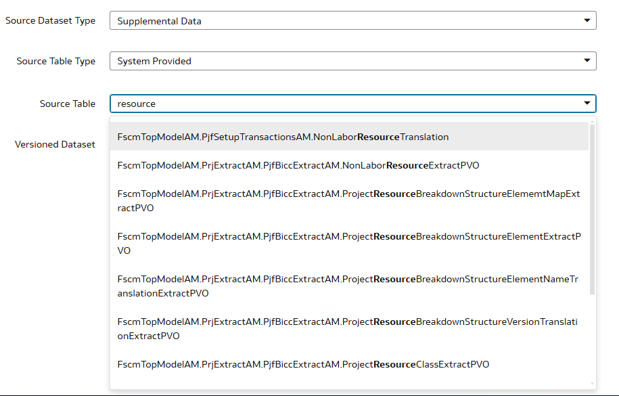The image size is (619, 396).
Task: Choose ProjectResourceBreakdownStructureElementNameTranslationExtractPVO option
Action: (x=349, y=286)
